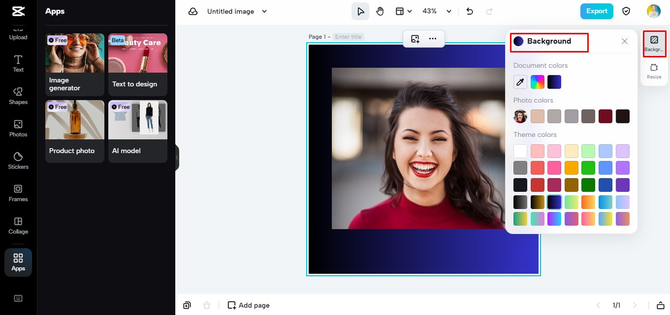
Task: Open the Resize tool
Action: 654,71
